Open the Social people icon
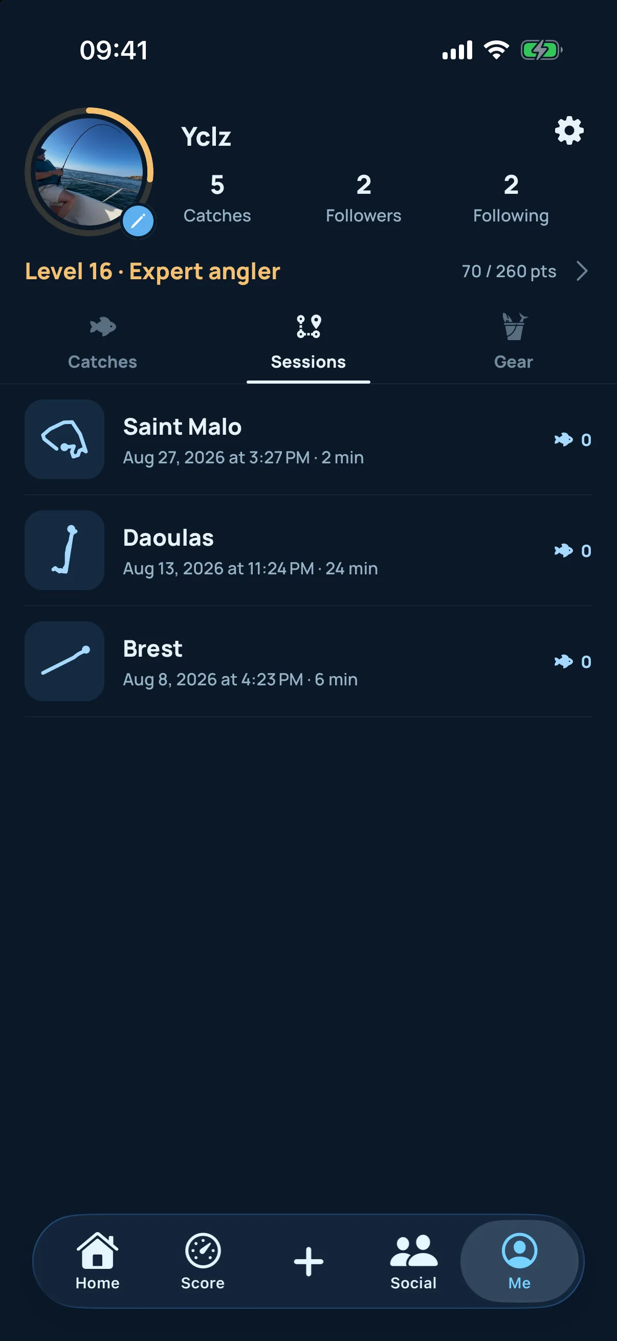The image size is (617, 1341). [414, 1261]
